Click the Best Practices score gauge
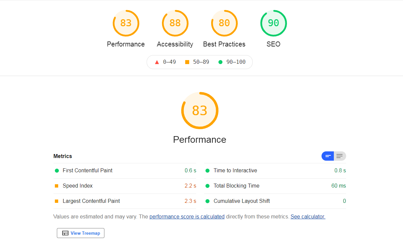This screenshot has width=403, height=244. [224, 23]
